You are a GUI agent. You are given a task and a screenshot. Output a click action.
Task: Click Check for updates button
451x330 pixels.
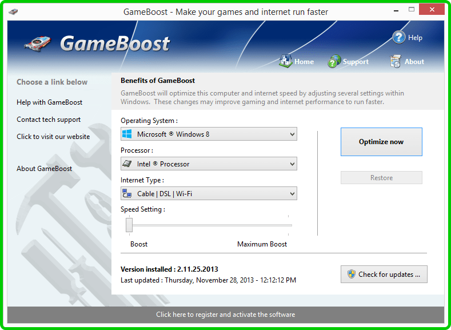pos(384,274)
